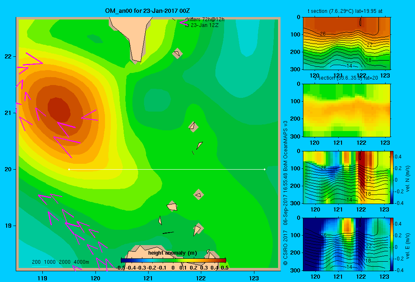
Task: Click latitude label 19 on main map
Action: point(8,226)
